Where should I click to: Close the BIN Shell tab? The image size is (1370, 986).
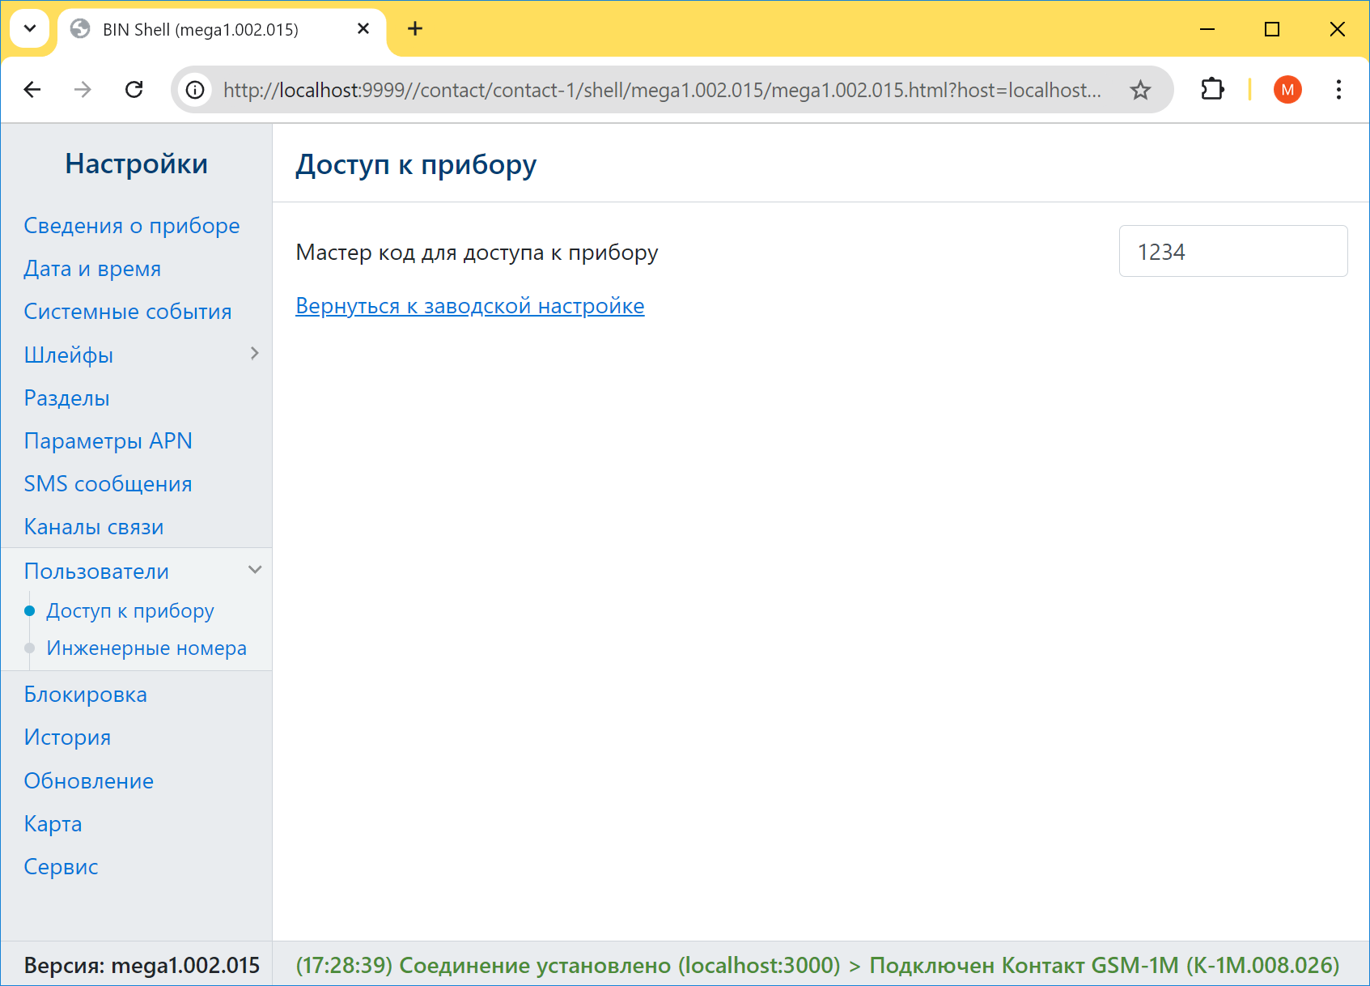(x=363, y=29)
